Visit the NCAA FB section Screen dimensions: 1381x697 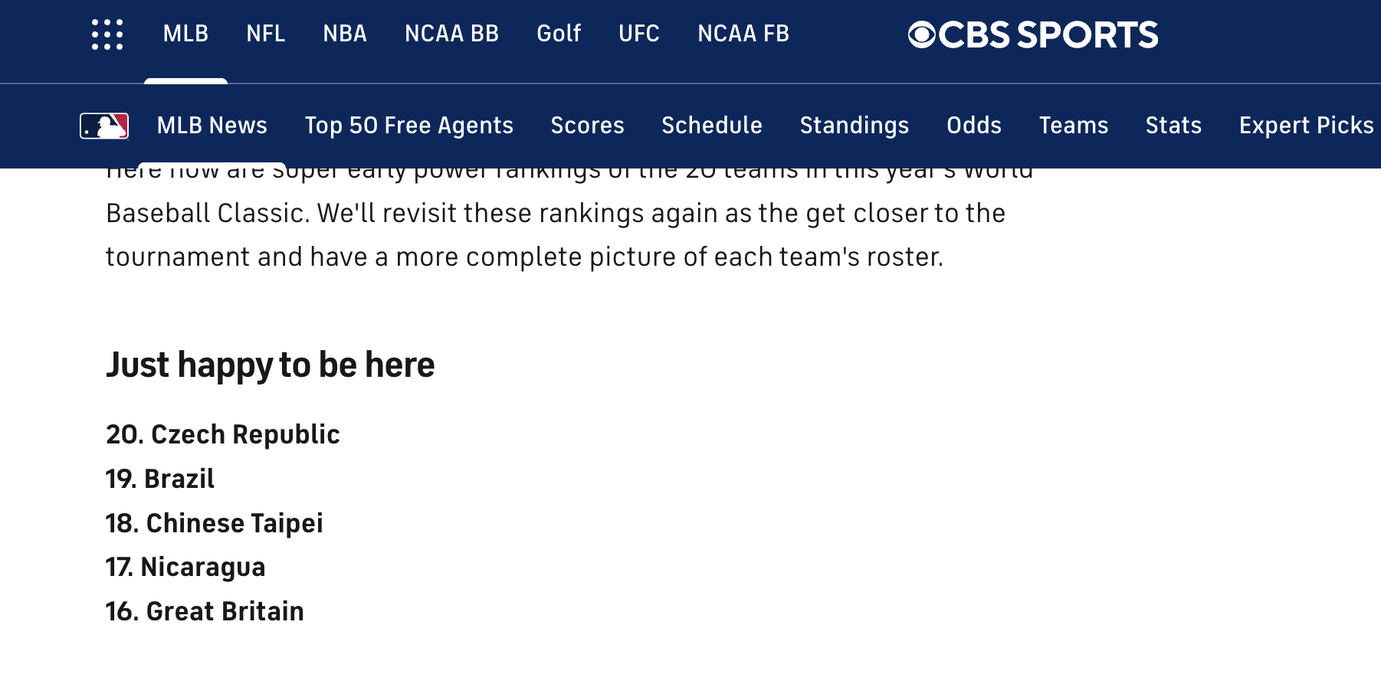743,34
